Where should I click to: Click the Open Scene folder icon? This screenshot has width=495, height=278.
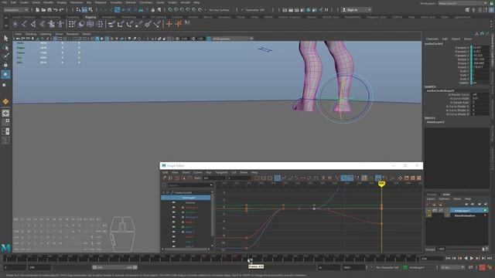point(43,10)
